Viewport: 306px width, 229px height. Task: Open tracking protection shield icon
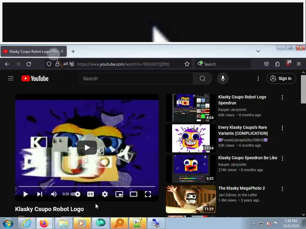[x=49, y=64]
